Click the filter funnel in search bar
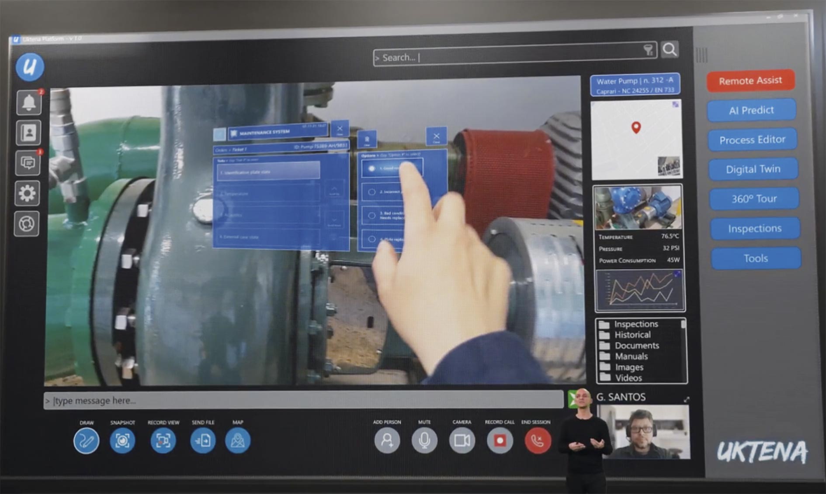826x494 pixels. coord(648,50)
